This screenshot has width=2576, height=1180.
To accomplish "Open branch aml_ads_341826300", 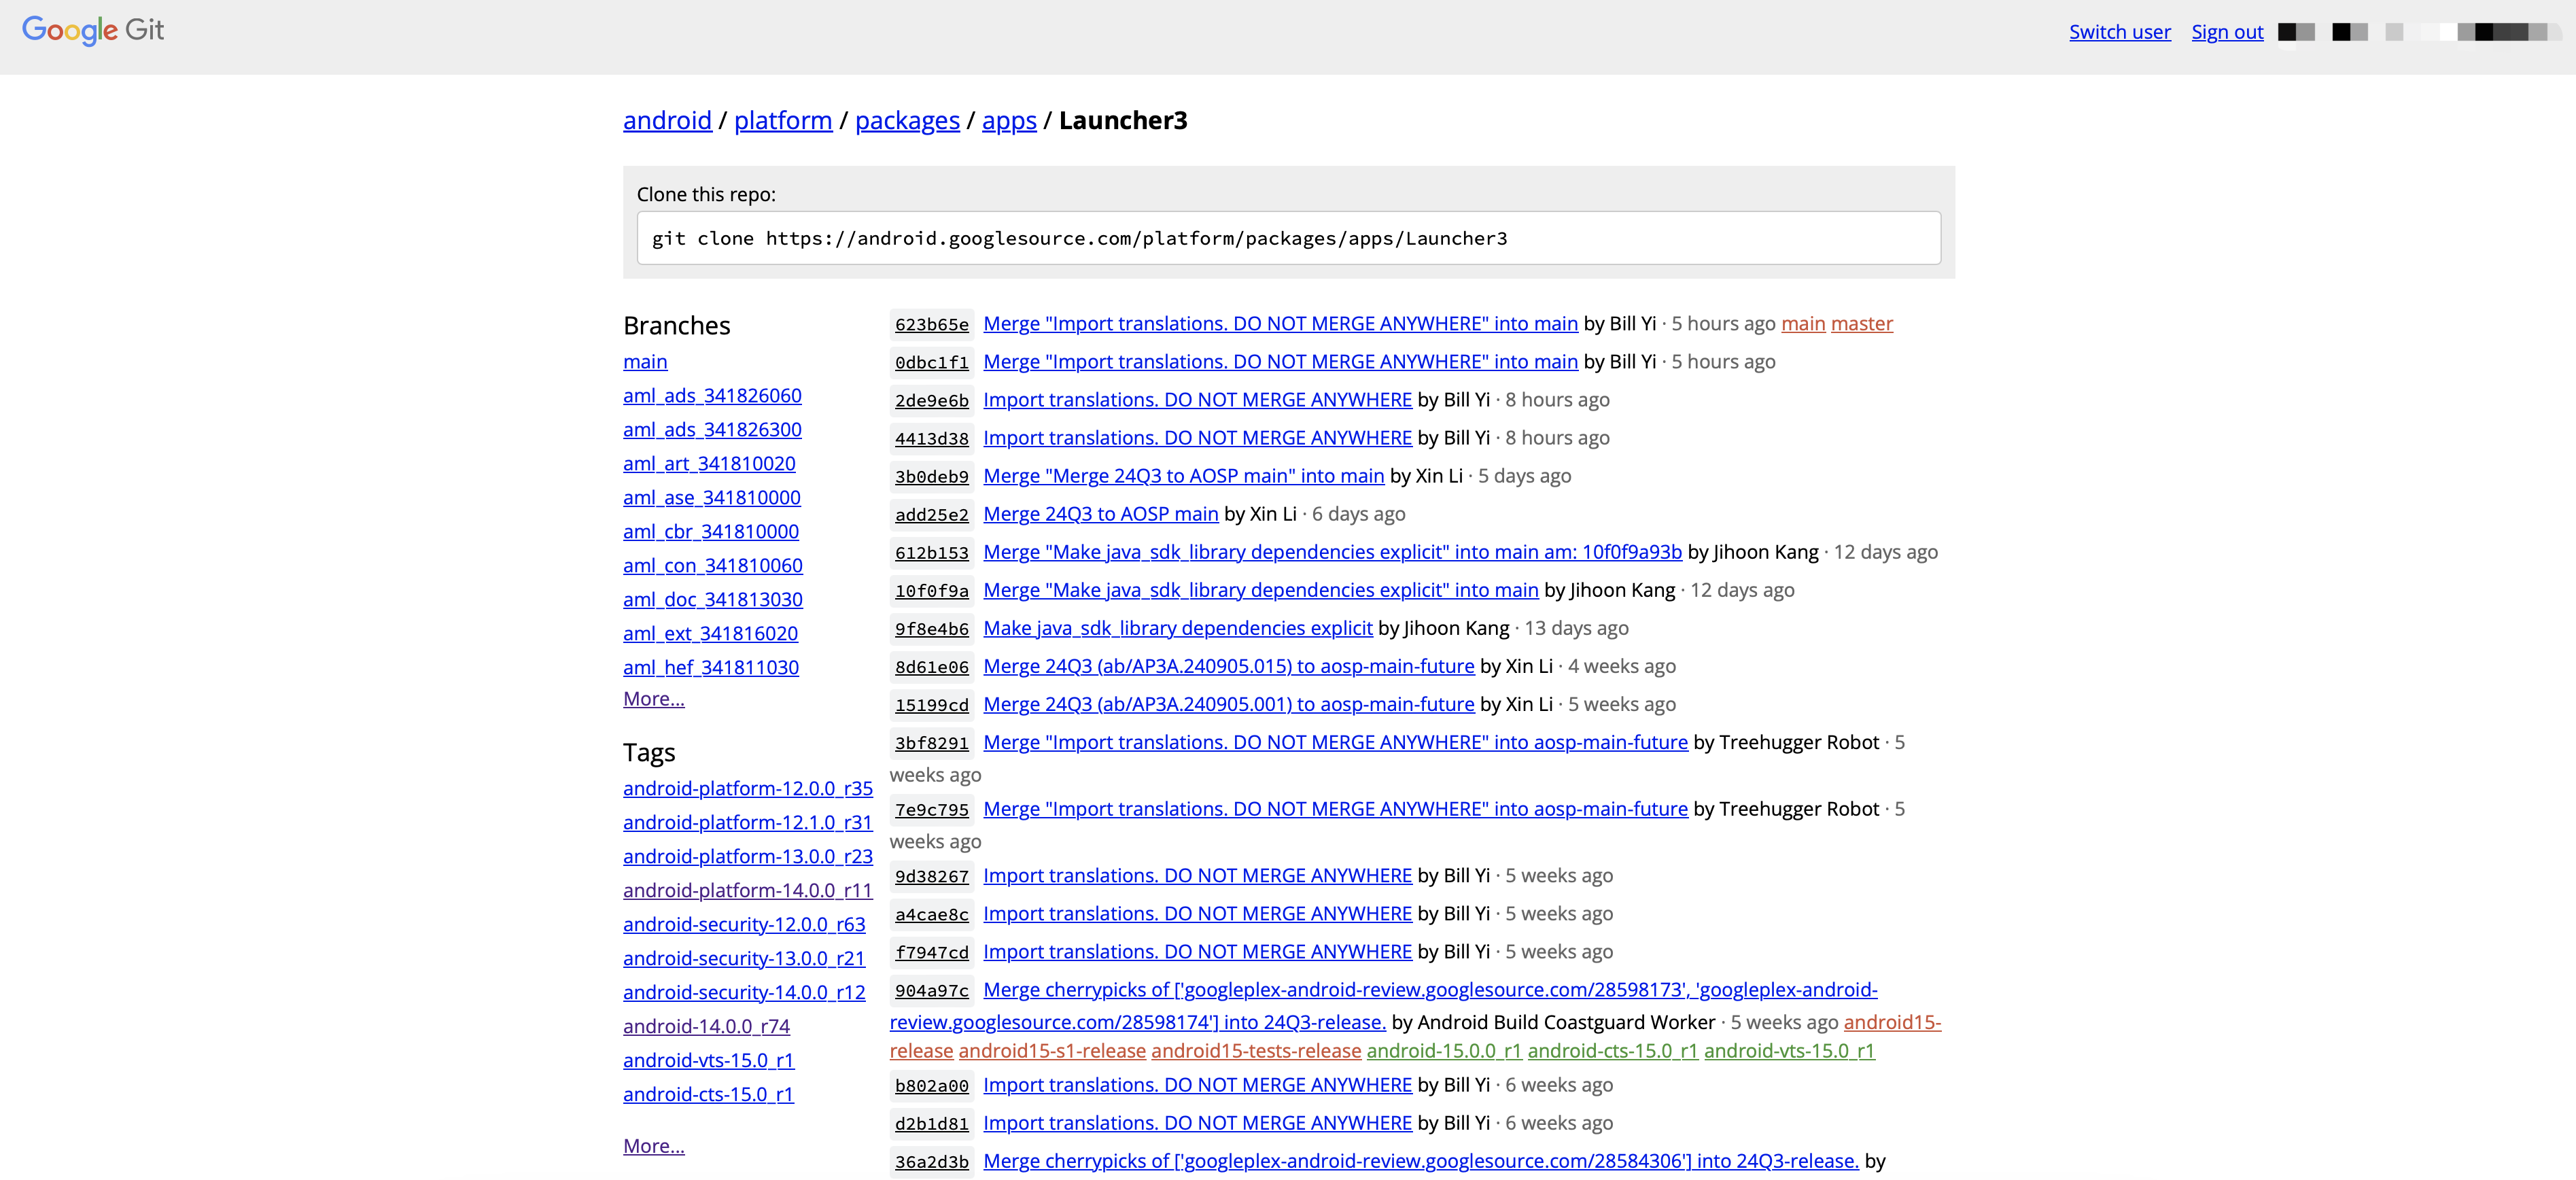I will (x=712, y=430).
